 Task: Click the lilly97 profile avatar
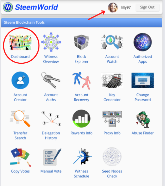(113, 7)
